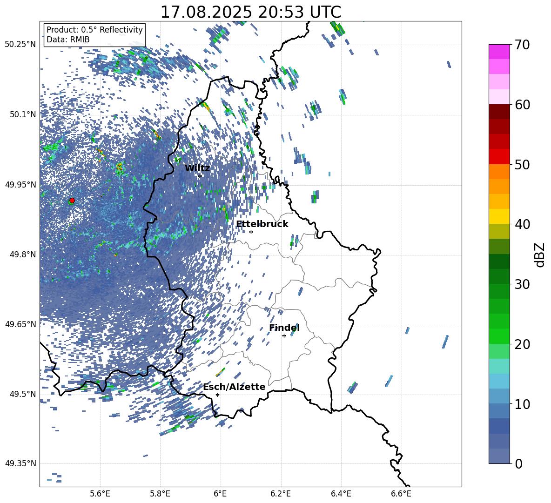Click the 70 tick label on colorbar
The height and width of the screenshot is (503, 551).
522,45
